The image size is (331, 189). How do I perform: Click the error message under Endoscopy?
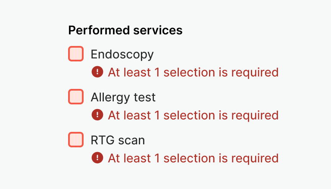coord(193,72)
